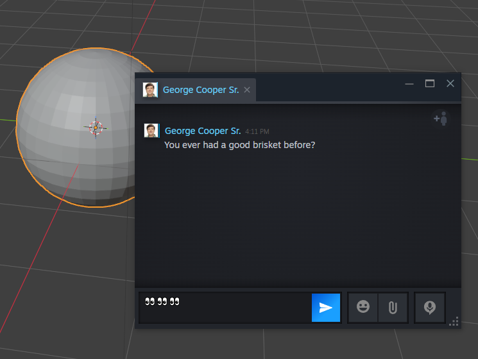This screenshot has height=359, width=478.
Task: Open the emoticon picker in chat
Action: 363,307
